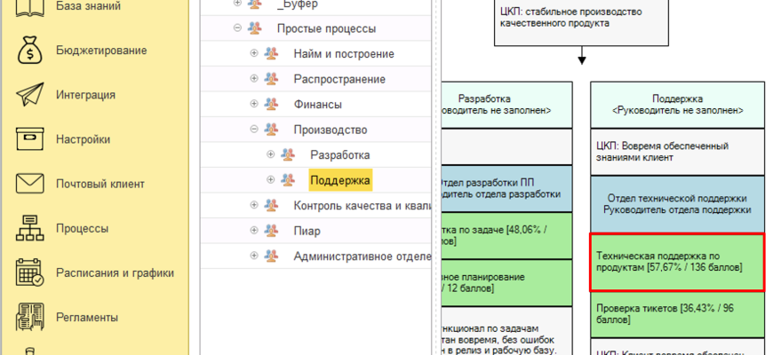Expand the Пиар tree node

click(254, 231)
